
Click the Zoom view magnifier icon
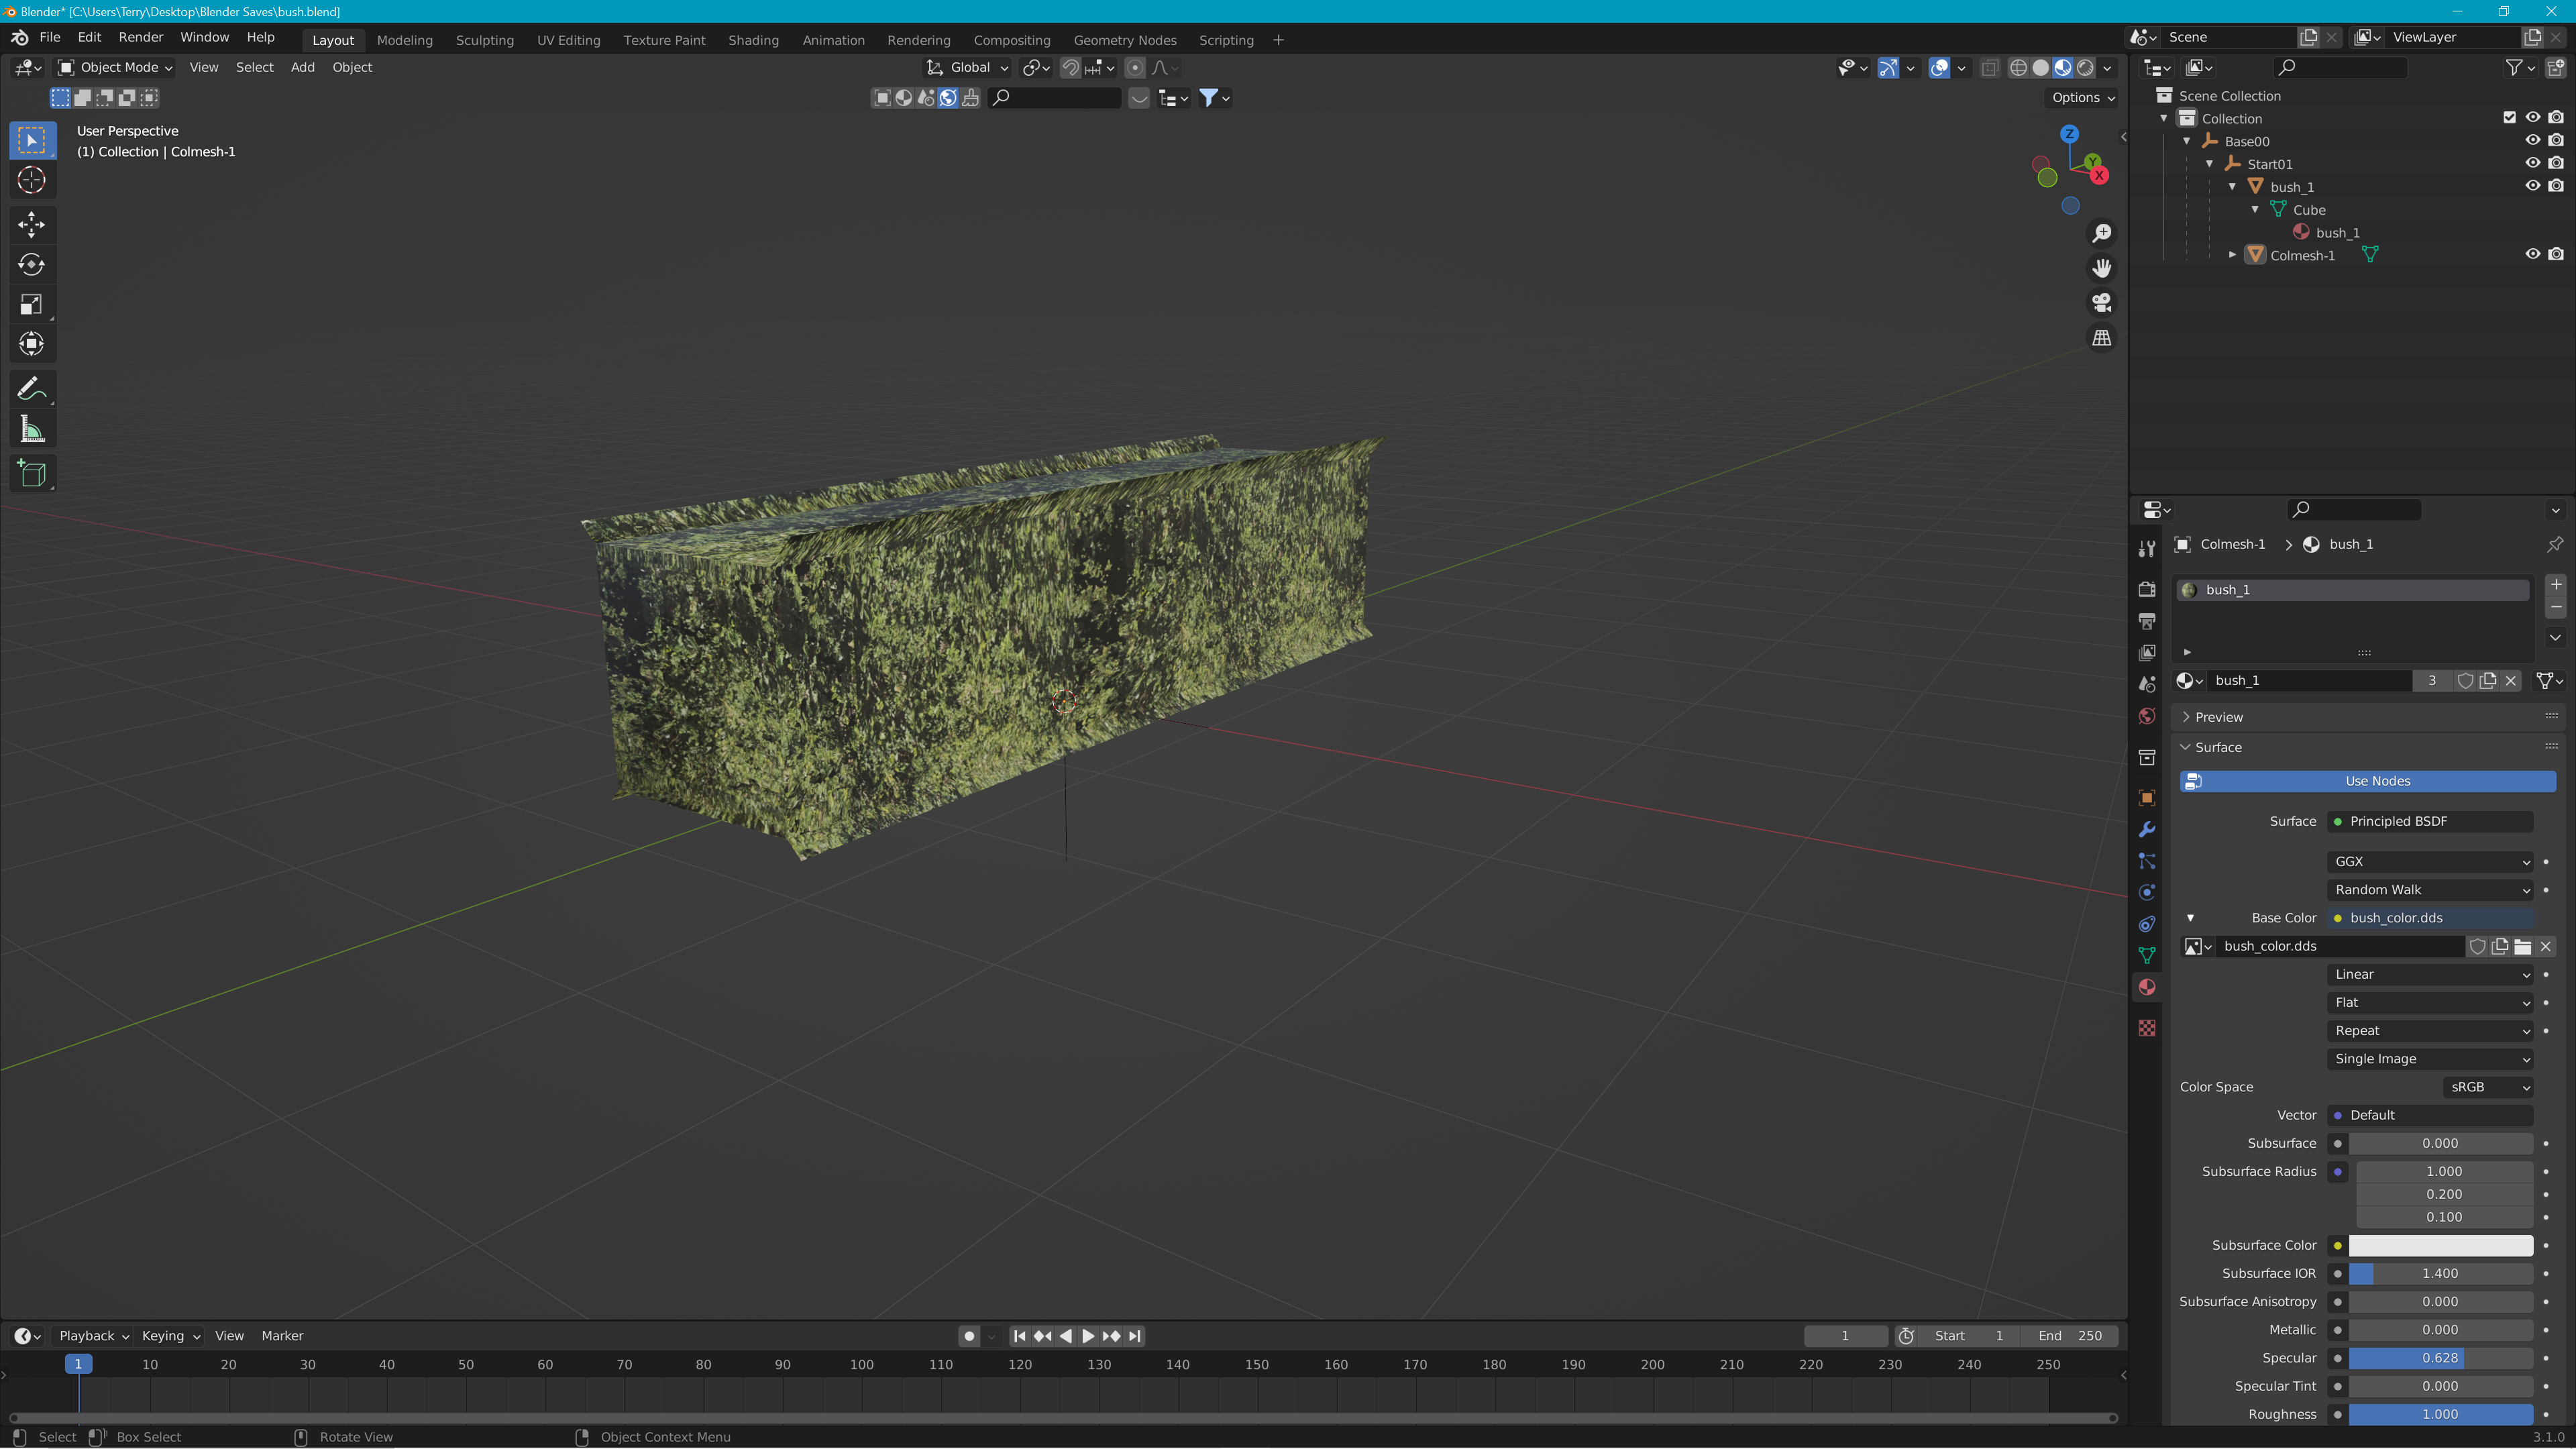[x=2102, y=233]
